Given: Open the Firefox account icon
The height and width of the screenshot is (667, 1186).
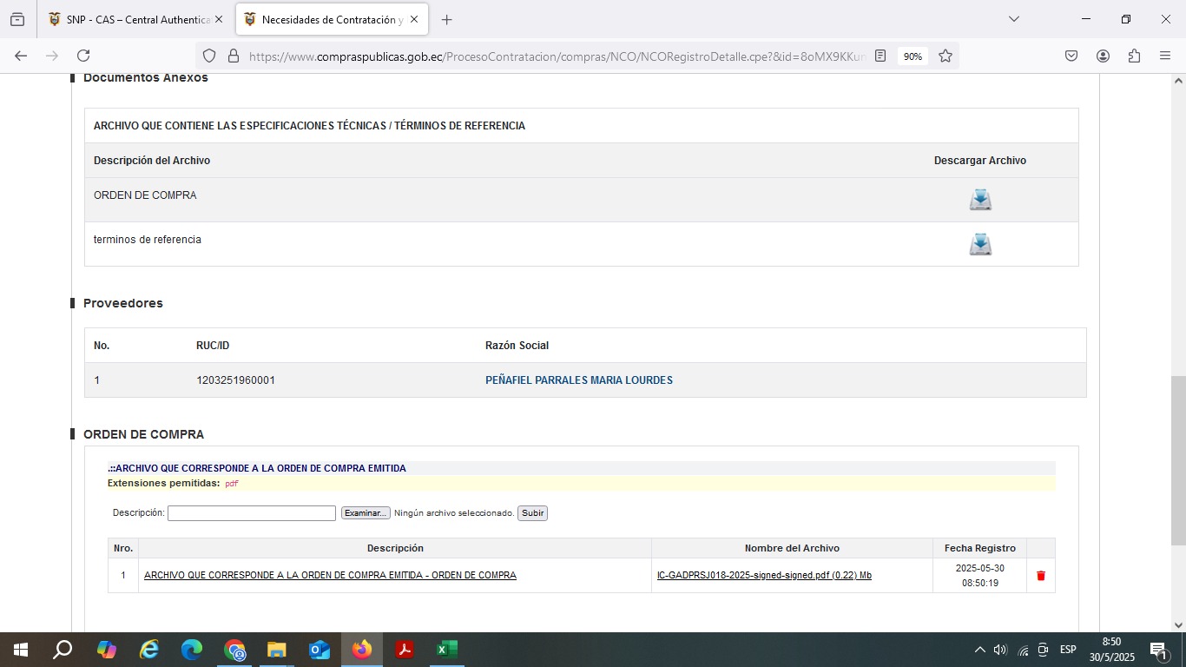Looking at the screenshot, I should (1103, 56).
